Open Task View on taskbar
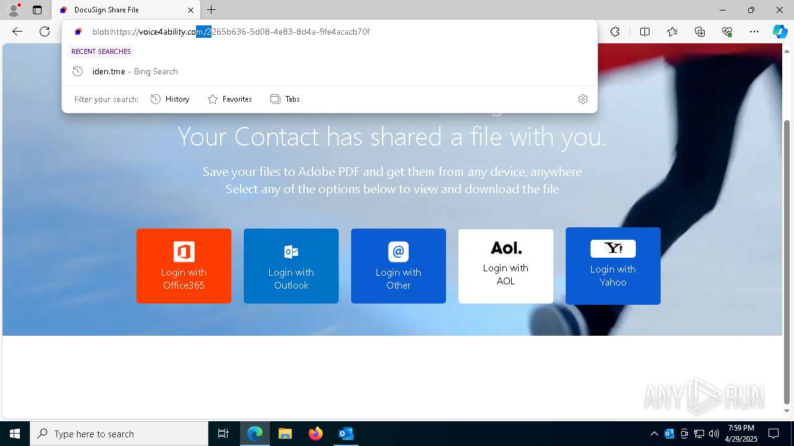The height and width of the screenshot is (446, 794). pos(223,434)
